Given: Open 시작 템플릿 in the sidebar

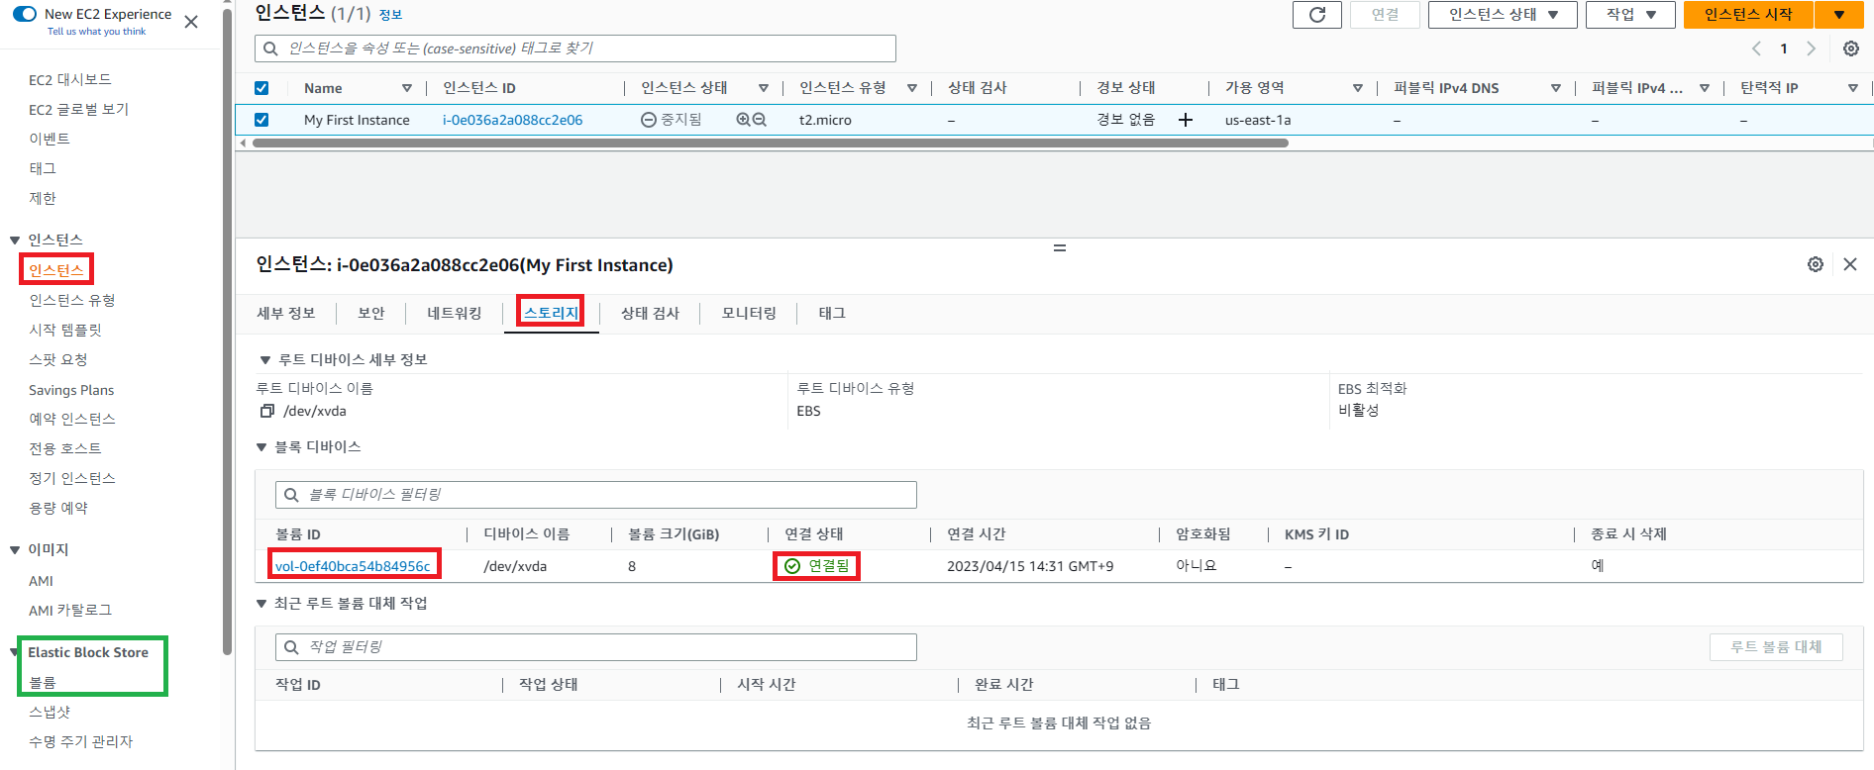Looking at the screenshot, I should tap(65, 330).
